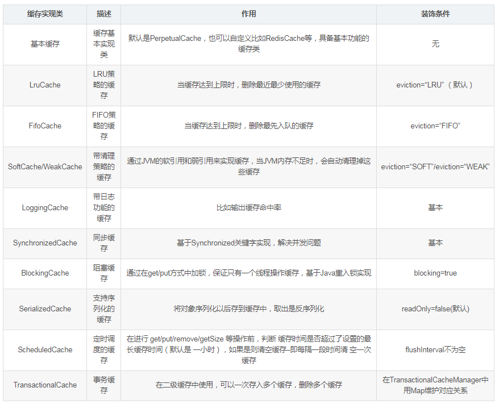
Task: Select the 缓存基本实现类 description cell
Action: [x=104, y=44]
